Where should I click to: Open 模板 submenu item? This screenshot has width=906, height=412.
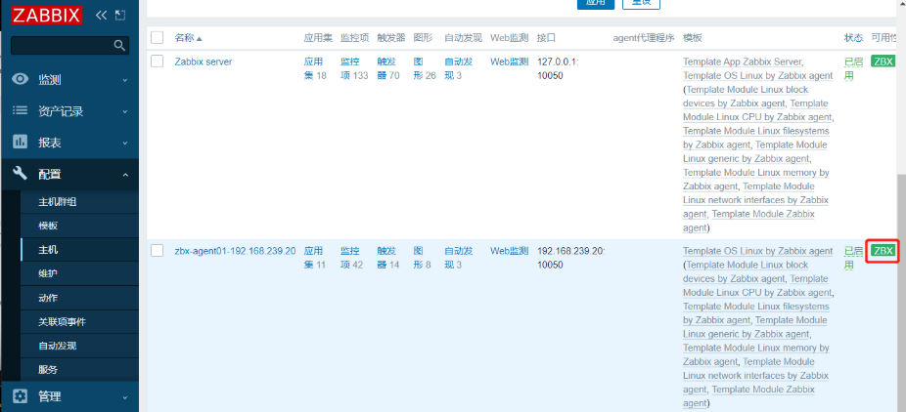point(48,226)
